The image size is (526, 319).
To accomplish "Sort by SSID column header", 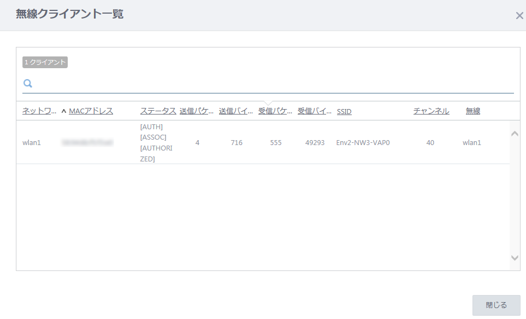I will tap(344, 111).
